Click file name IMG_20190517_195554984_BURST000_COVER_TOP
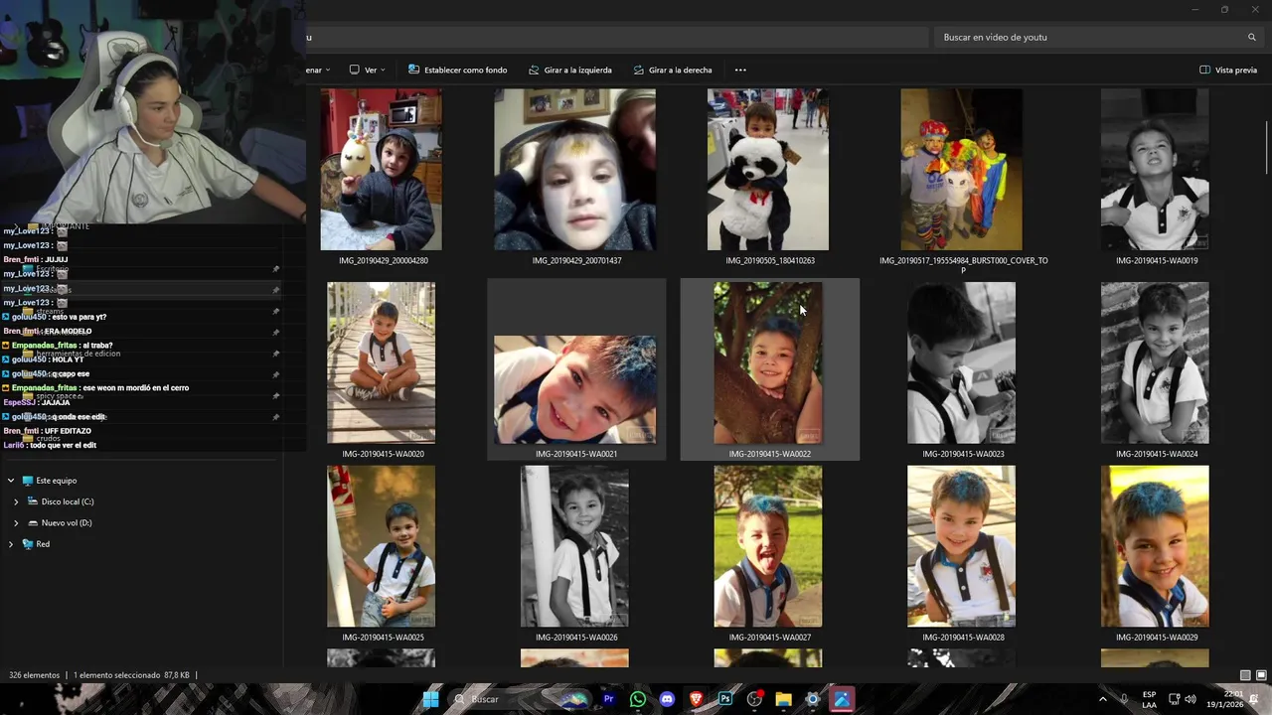This screenshot has width=1272, height=715. tap(963, 265)
